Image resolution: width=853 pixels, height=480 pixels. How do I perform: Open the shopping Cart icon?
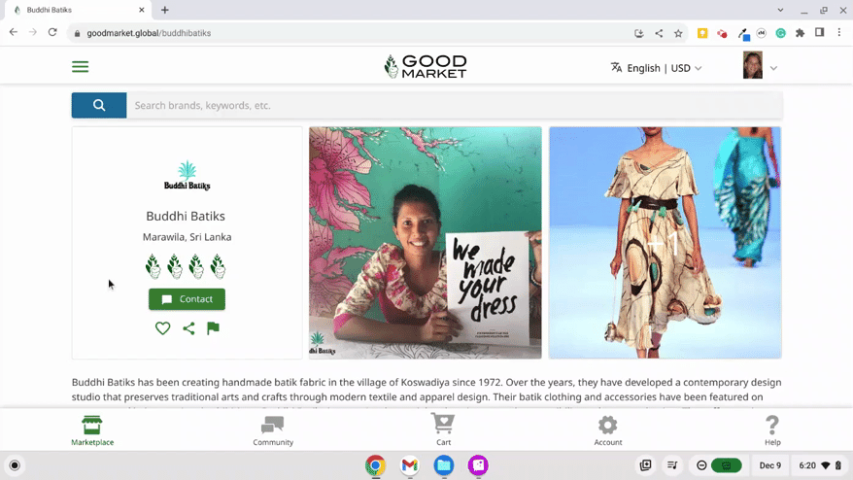coord(443,430)
